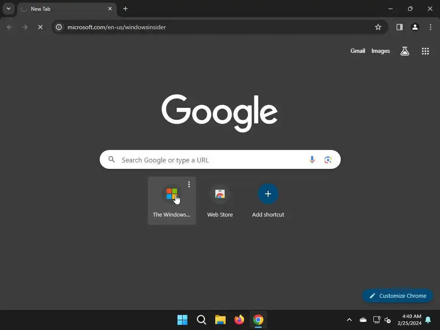Open the muted volume tray icon

pyautogui.click(x=388, y=320)
